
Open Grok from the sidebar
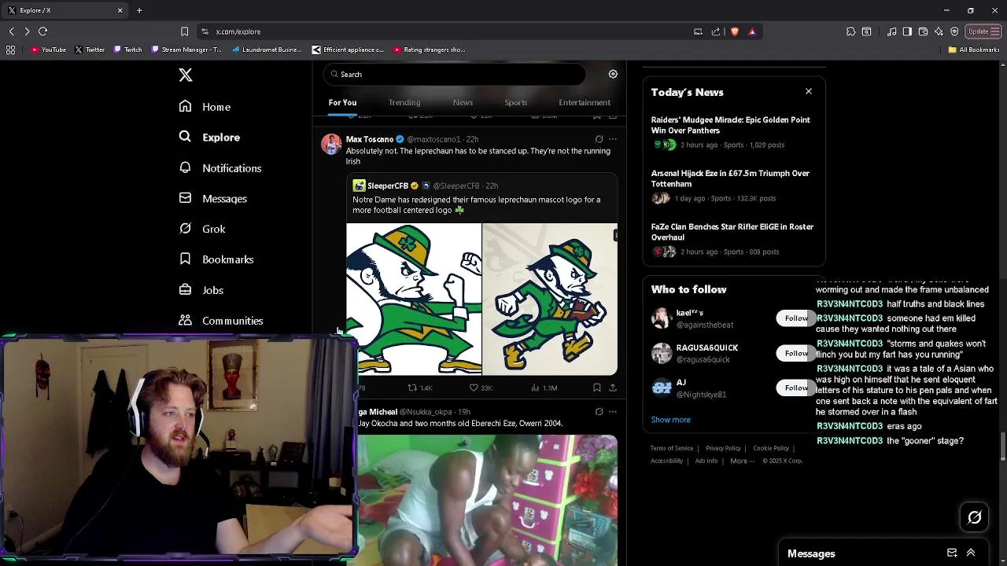(x=201, y=229)
